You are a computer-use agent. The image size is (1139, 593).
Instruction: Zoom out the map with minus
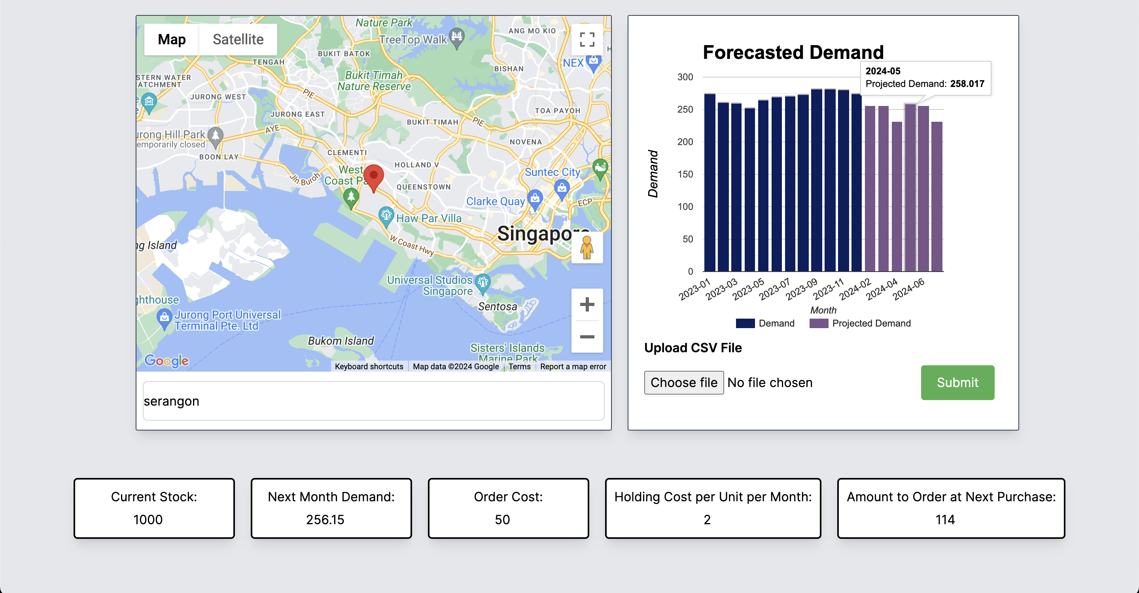(587, 337)
